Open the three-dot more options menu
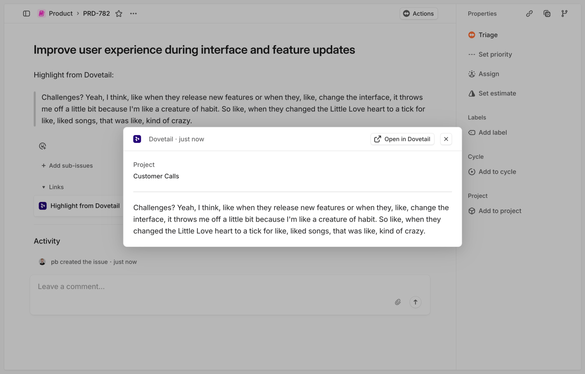This screenshot has width=585, height=374. 133,14
